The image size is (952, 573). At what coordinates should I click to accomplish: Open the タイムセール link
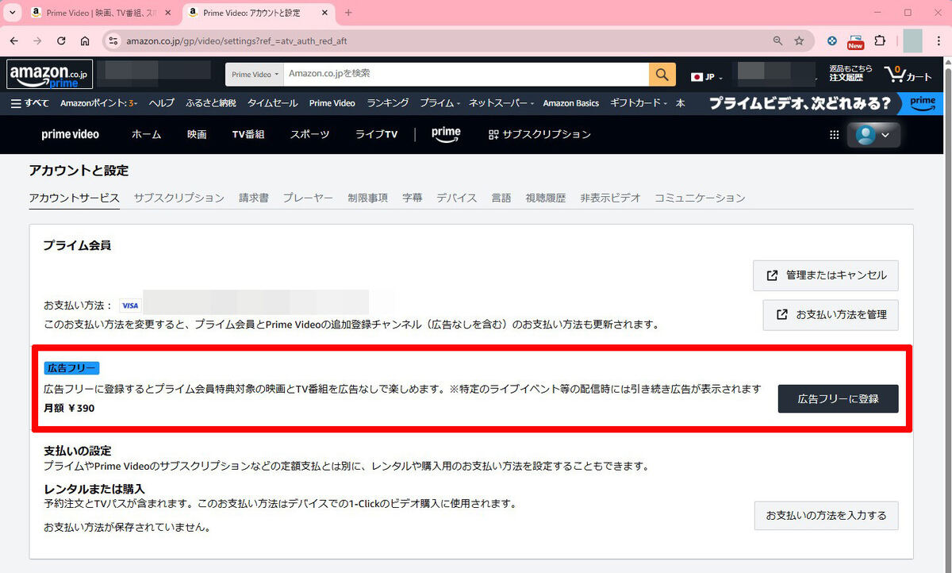click(273, 103)
